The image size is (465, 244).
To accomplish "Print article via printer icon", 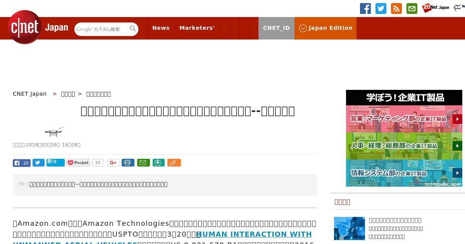I will 128,163.
